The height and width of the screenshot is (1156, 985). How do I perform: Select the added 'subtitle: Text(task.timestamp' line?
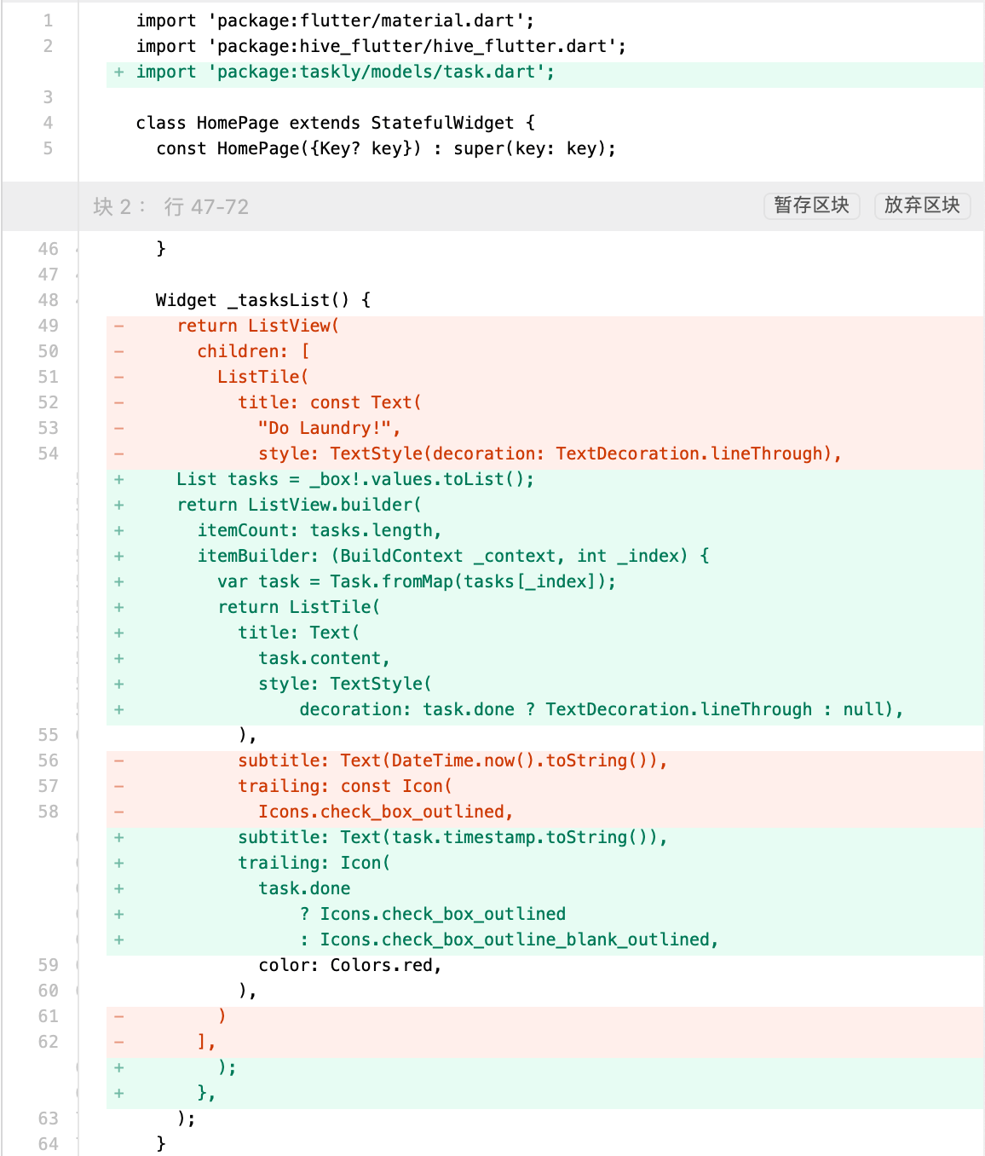[452, 837]
